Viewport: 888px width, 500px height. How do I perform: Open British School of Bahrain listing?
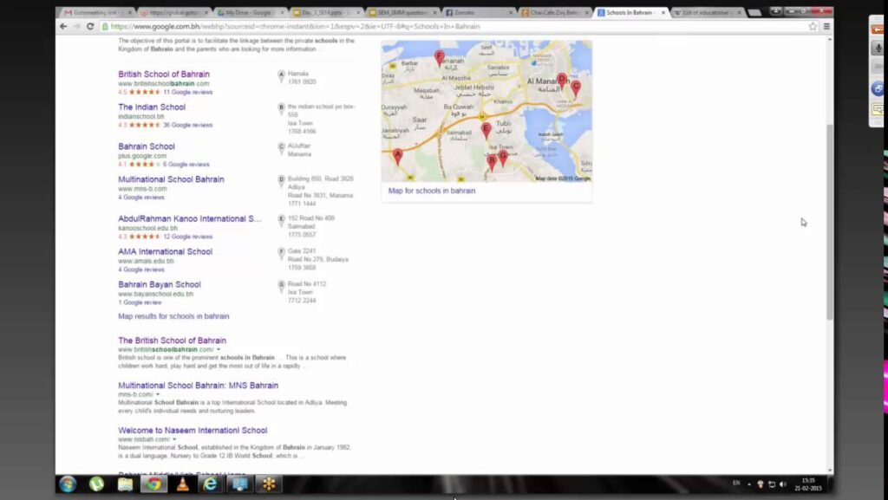(164, 75)
